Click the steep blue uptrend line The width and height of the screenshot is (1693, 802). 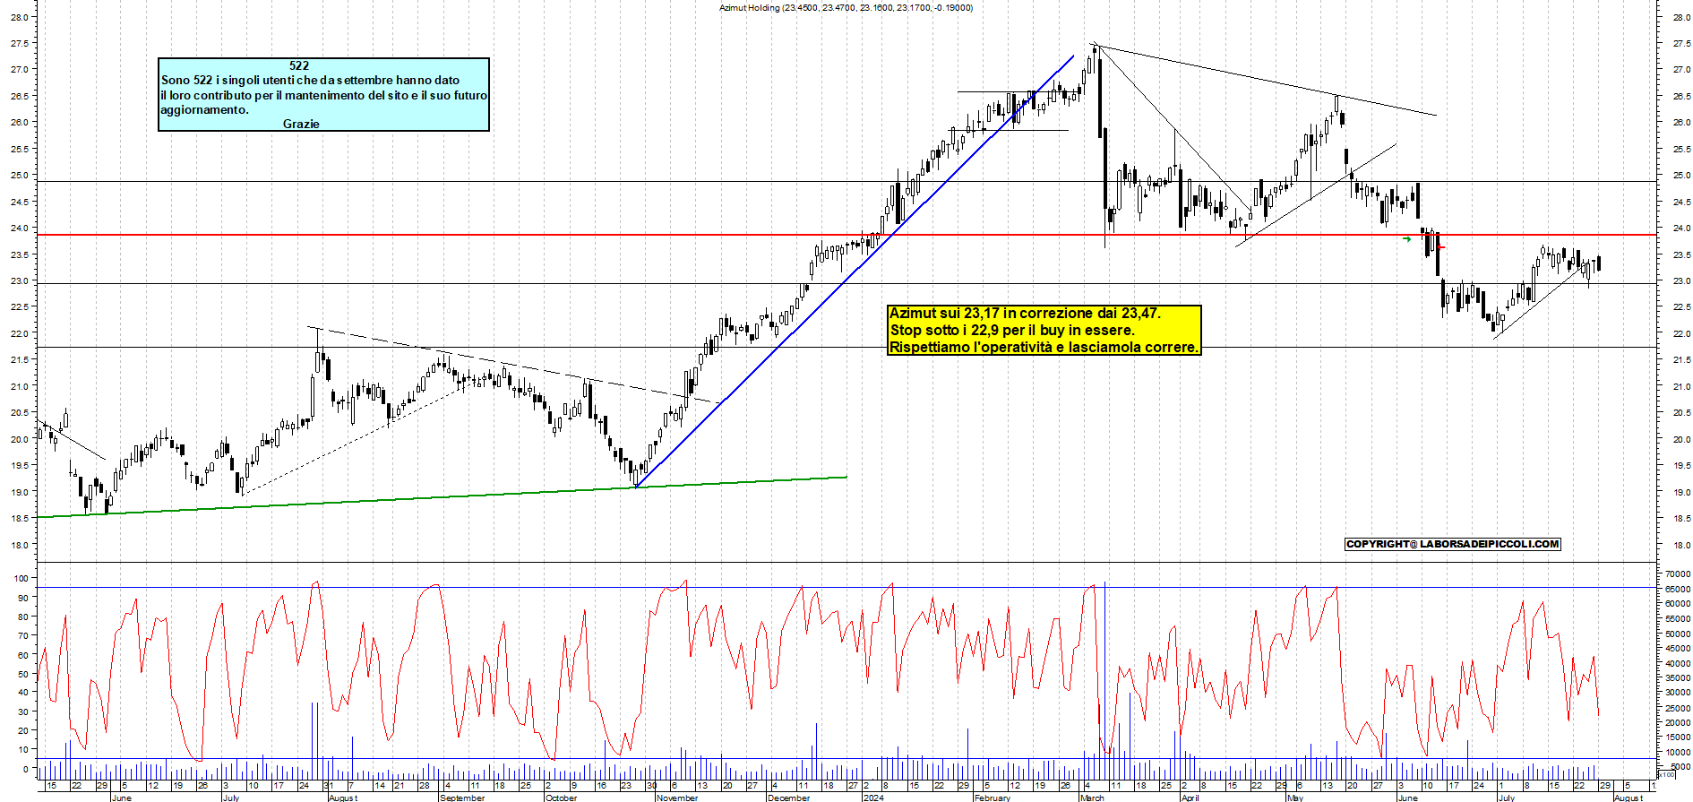(855, 272)
